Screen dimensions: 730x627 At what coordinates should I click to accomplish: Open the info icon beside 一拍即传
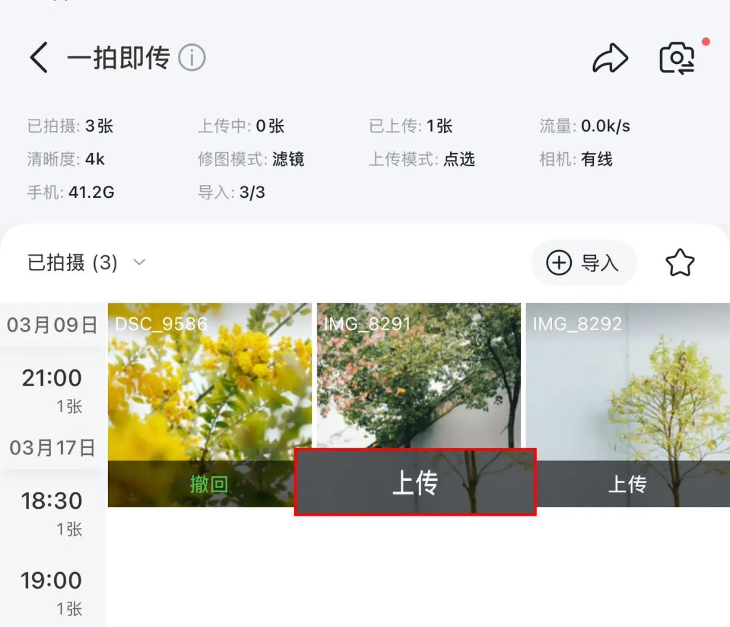pyautogui.click(x=192, y=58)
